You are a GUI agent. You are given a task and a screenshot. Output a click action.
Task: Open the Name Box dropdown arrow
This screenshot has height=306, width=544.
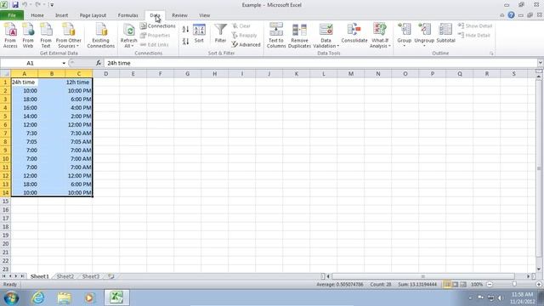tap(64, 63)
